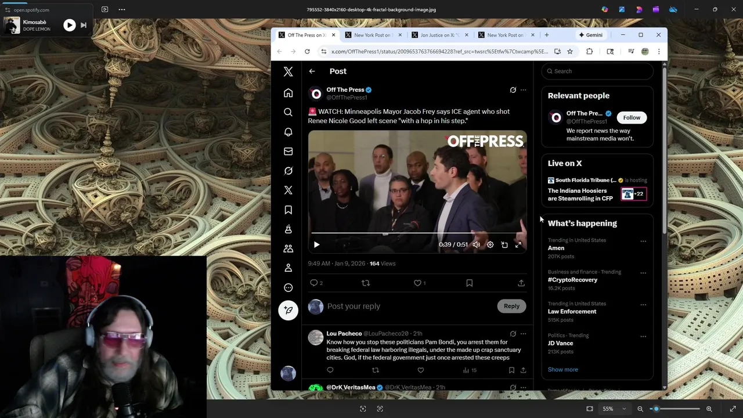Screen dimensions: 743x418
Task: Switch to Jon Justice on X tab
Action: click(x=440, y=35)
